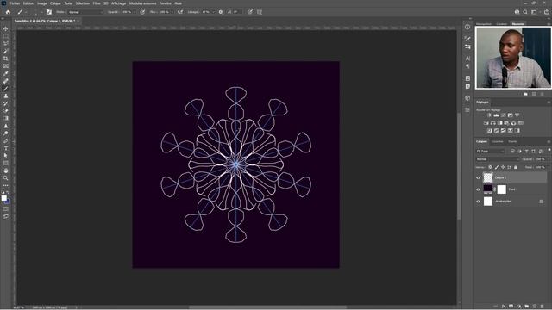Click the foreground color swatch

coord(3,198)
